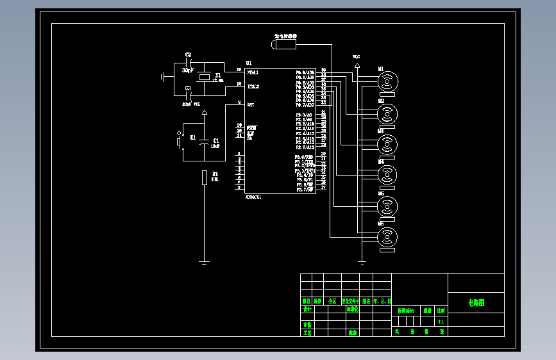Viewport: 556px width, 360px height.
Task: Click the 1:1 scale value
Action: 441,322
